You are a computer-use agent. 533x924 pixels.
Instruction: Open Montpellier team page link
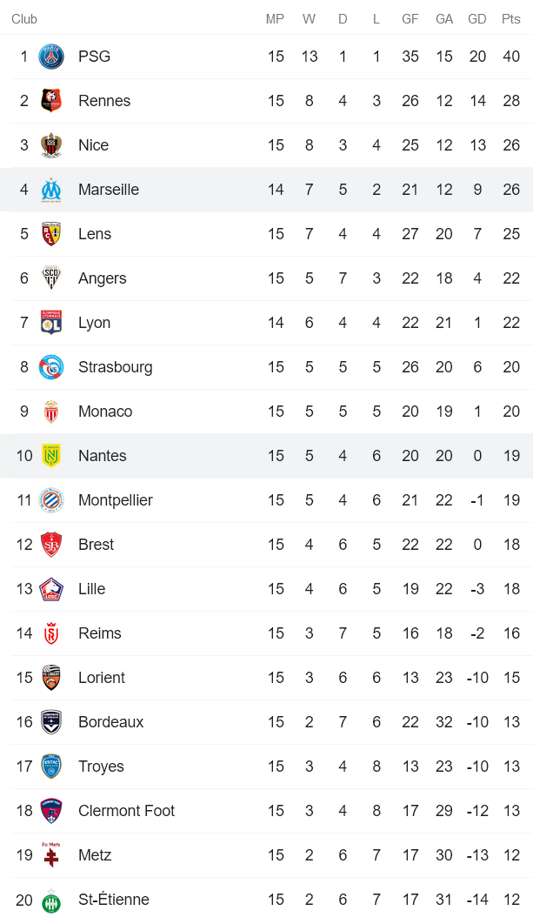coord(115,500)
